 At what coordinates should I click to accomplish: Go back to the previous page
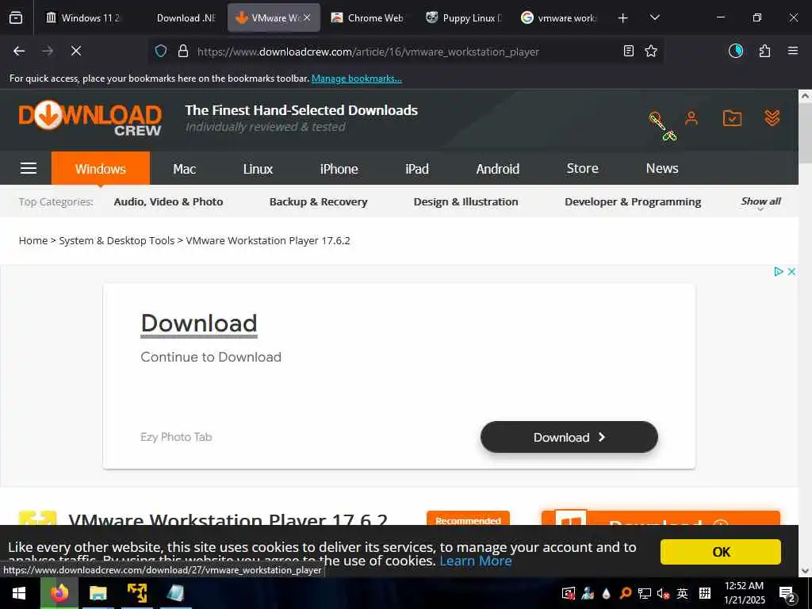tap(19, 51)
